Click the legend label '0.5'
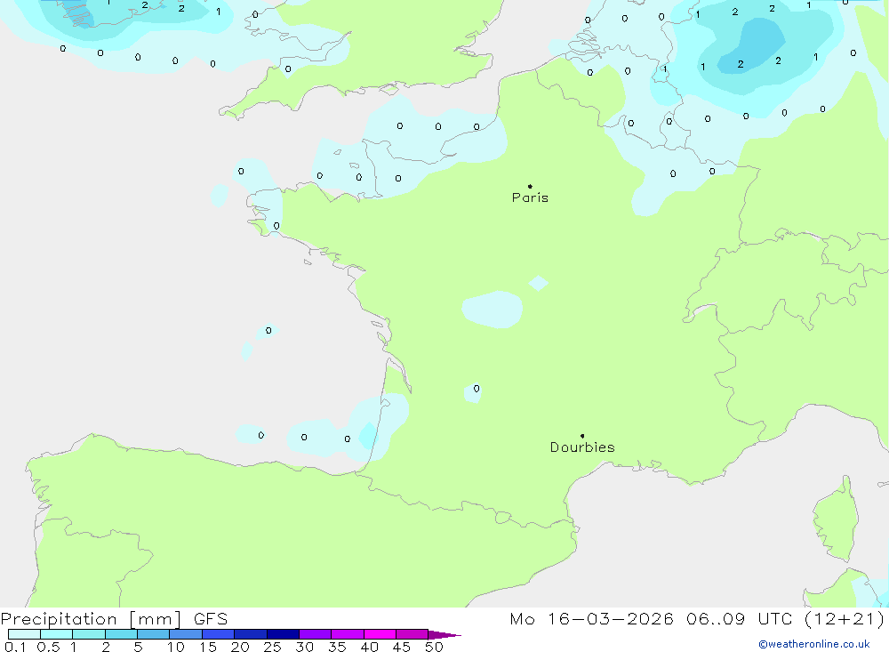This screenshot has width=889, height=652. point(48,647)
